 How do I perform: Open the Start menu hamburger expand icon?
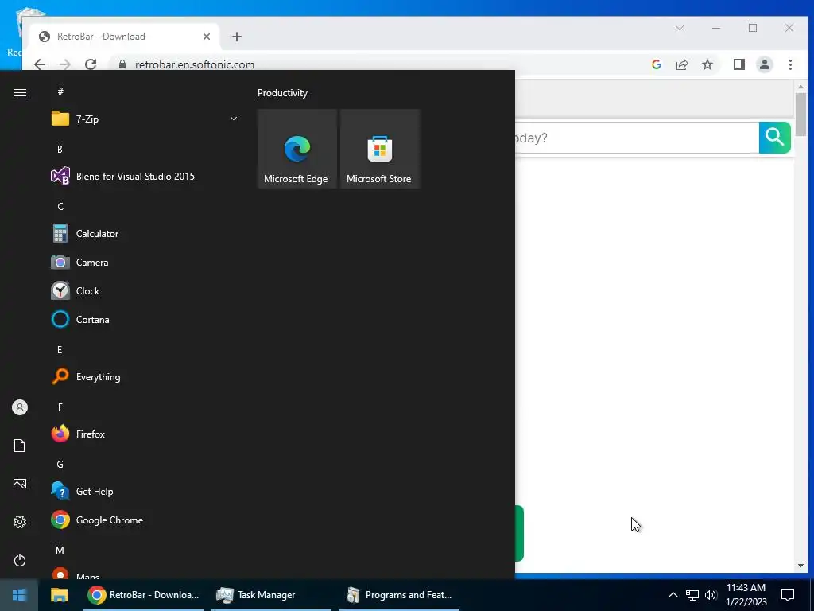click(x=20, y=92)
